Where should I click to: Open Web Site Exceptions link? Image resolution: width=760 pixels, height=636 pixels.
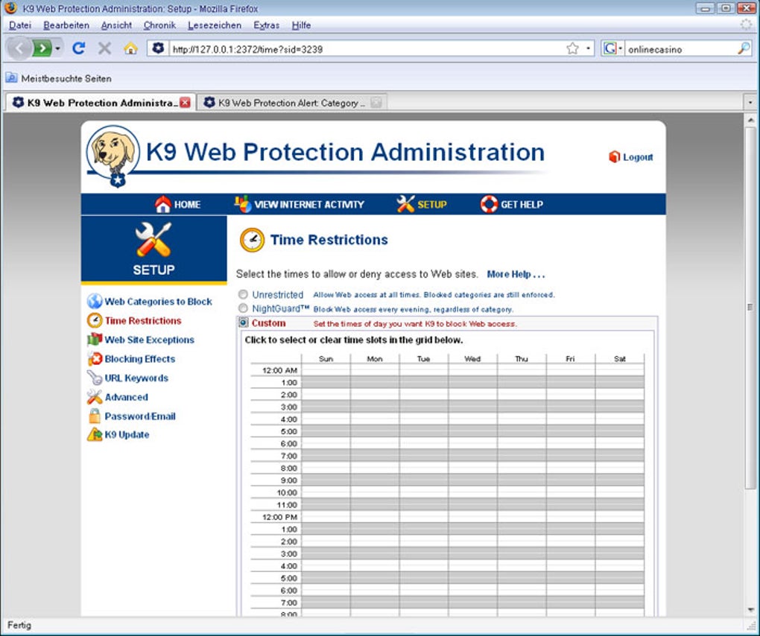pyautogui.click(x=149, y=340)
